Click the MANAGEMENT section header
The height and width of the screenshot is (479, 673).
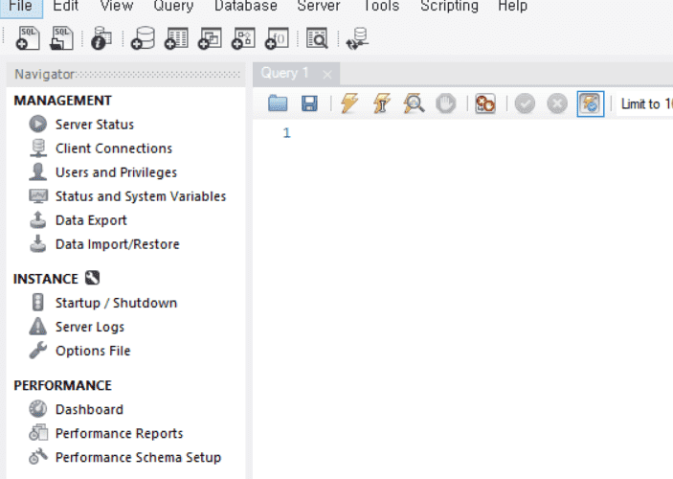(x=62, y=101)
